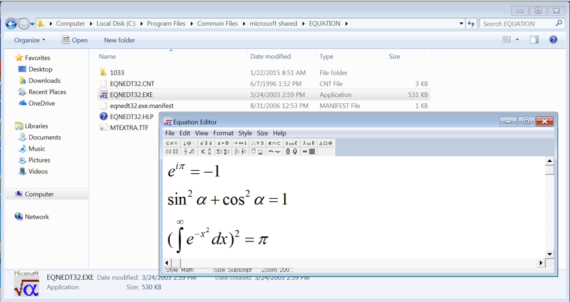The width and height of the screenshot is (570, 302).
Task: Change your view using the view icon
Action: click(507, 40)
